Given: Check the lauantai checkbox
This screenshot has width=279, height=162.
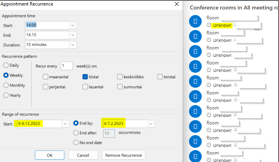Looking at the screenshot, I should [85, 87].
